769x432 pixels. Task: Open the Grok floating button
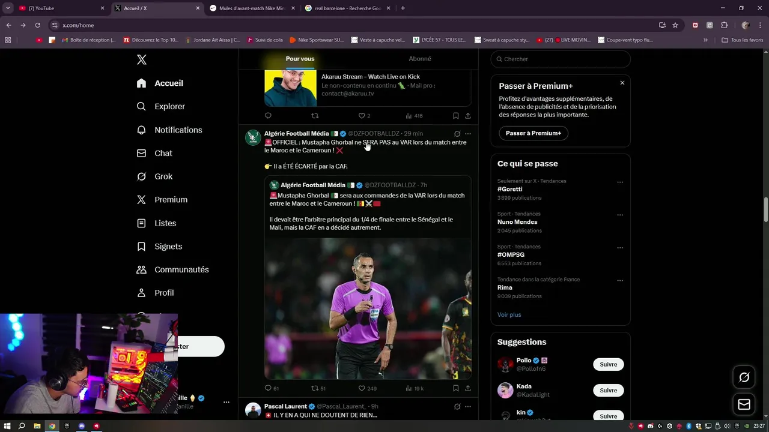744,377
